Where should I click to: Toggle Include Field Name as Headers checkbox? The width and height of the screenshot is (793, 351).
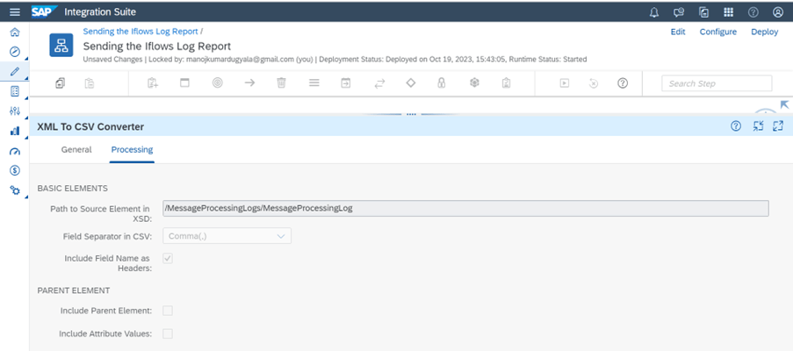tap(168, 258)
